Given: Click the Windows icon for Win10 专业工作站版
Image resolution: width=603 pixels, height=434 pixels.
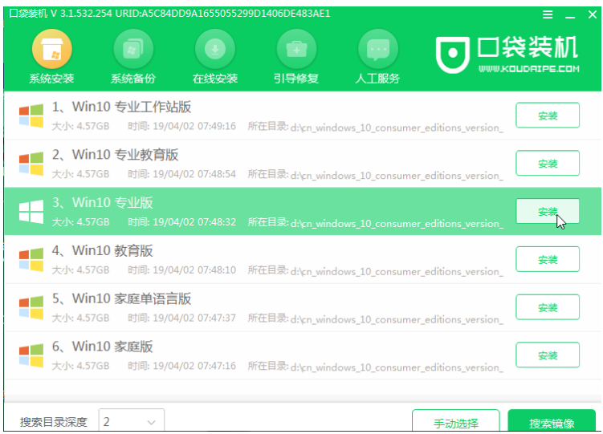Looking at the screenshot, I should pyautogui.click(x=31, y=116).
